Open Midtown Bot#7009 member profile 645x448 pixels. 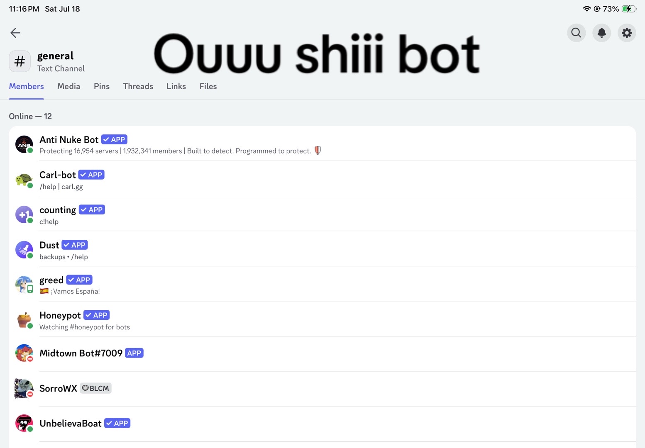[x=322, y=354]
